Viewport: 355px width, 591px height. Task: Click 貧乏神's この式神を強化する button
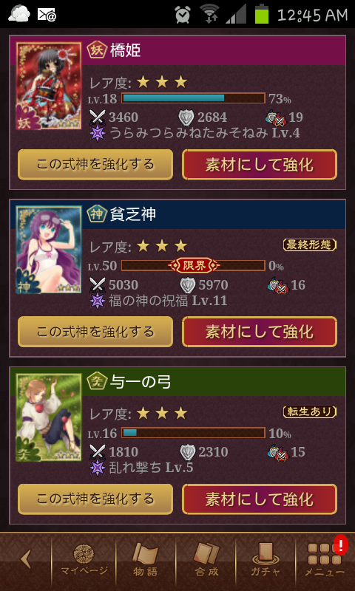coord(95,332)
